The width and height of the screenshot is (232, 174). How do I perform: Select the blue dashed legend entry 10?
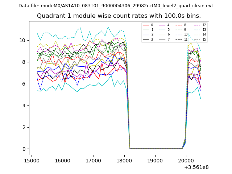pos(181,34)
